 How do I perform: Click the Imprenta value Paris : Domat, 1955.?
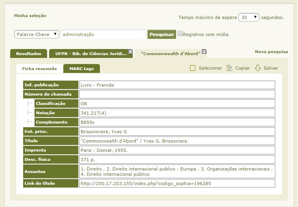(104, 150)
